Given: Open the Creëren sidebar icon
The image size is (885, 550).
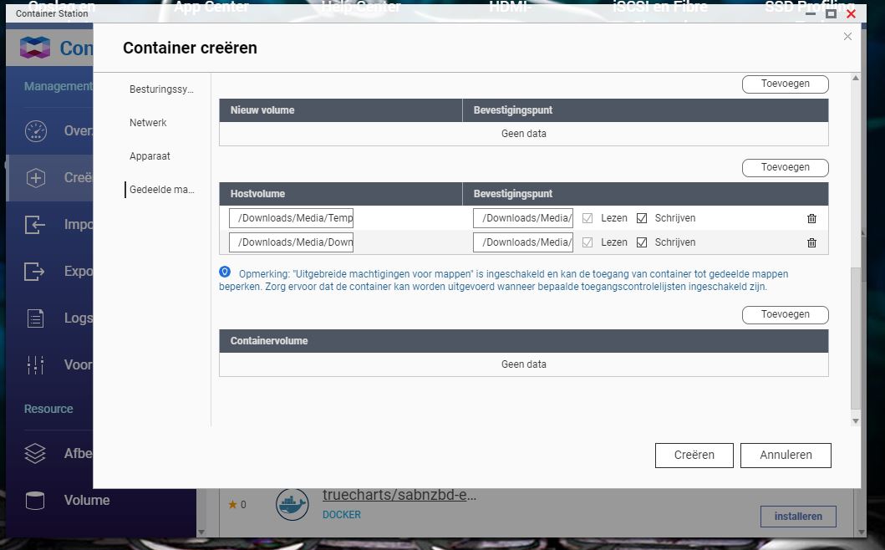Looking at the screenshot, I should click(33, 177).
